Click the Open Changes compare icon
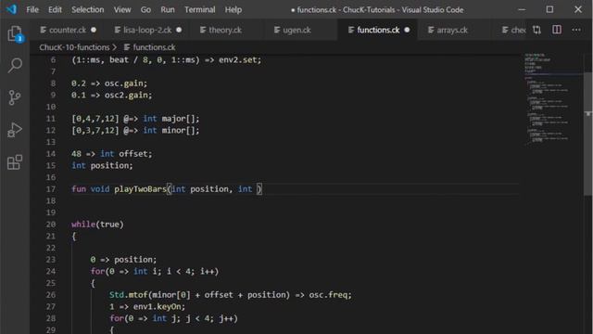Viewport: 593px width, 334px height. (536, 30)
